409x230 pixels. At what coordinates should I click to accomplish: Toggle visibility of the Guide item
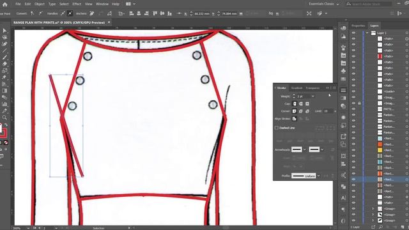(x=353, y=91)
